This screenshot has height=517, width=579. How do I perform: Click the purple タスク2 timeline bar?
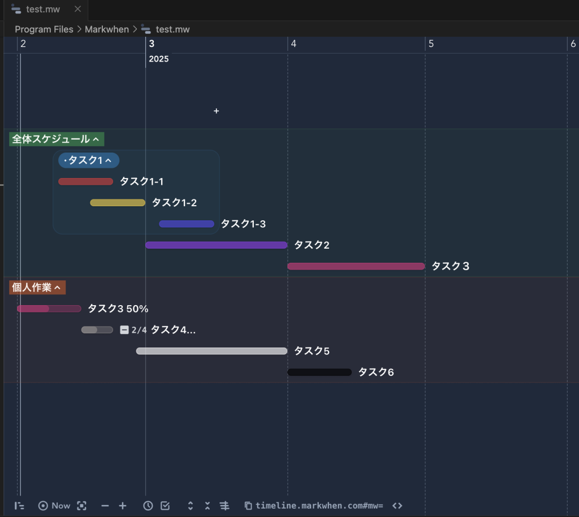pos(216,245)
